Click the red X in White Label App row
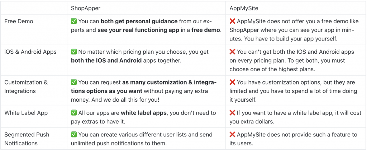 coord(232,113)
